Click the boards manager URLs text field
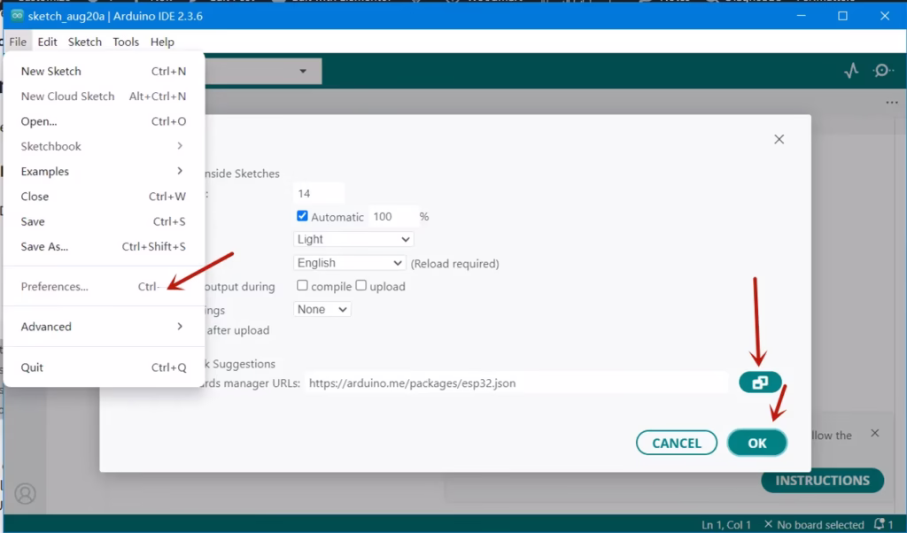907x533 pixels. (x=516, y=382)
